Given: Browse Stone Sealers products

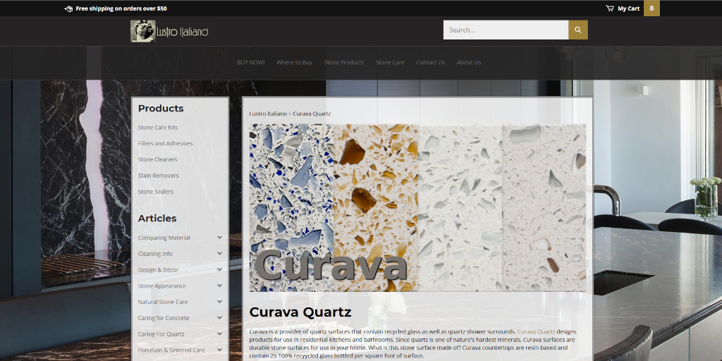Looking at the screenshot, I should click(x=156, y=192).
